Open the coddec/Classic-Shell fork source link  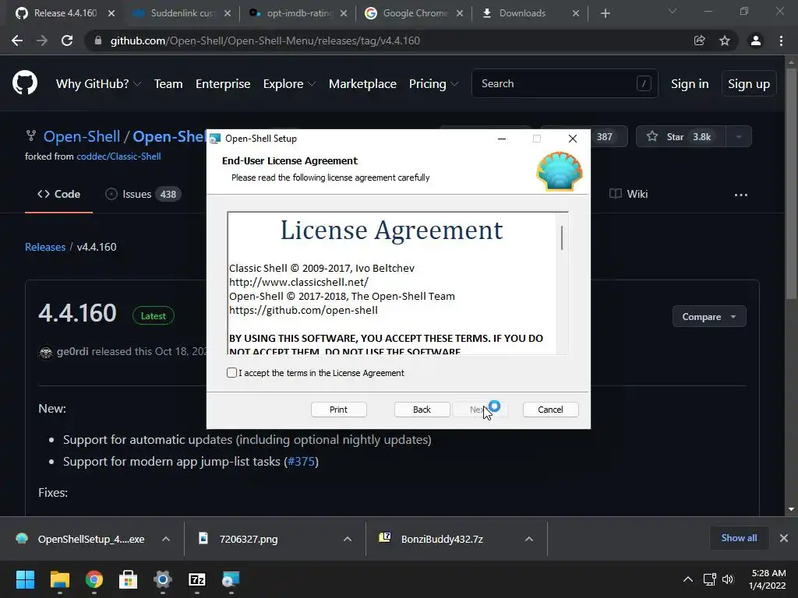coord(118,157)
